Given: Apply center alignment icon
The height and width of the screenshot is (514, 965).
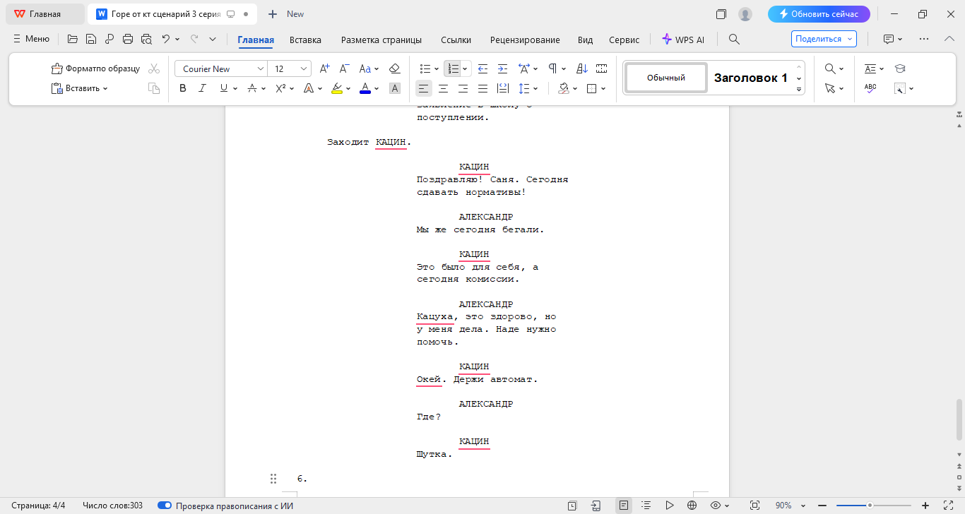Looking at the screenshot, I should [443, 88].
